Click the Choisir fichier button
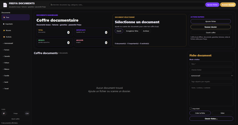This screenshot has width=238, height=125. point(211,119)
